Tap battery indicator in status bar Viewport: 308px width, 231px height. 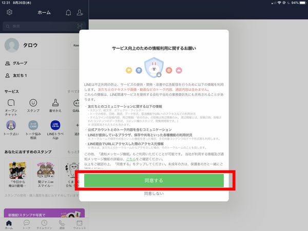(x=303, y=3)
